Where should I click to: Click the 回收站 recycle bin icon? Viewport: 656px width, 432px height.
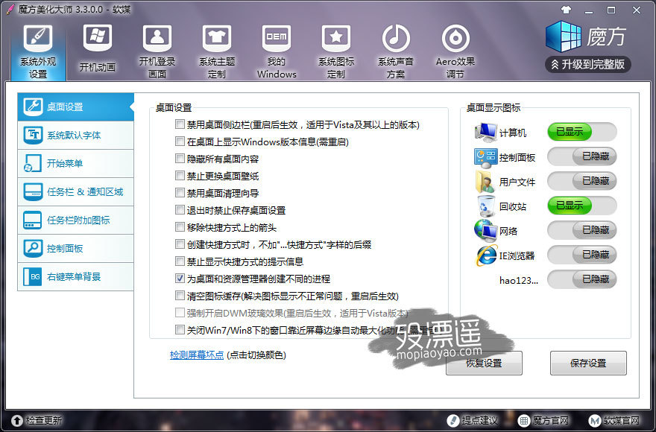point(486,206)
